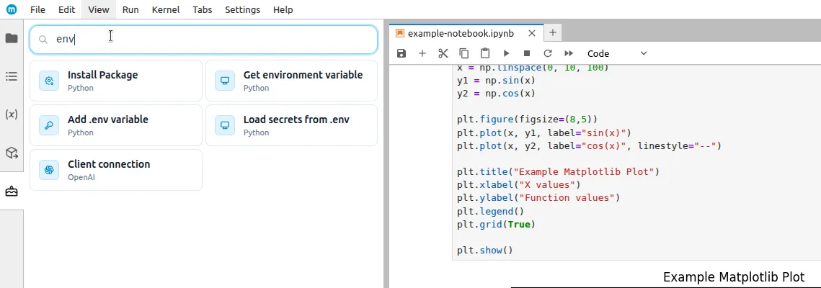821x288 pixels.
Task: Run the selected cell
Action: point(506,53)
